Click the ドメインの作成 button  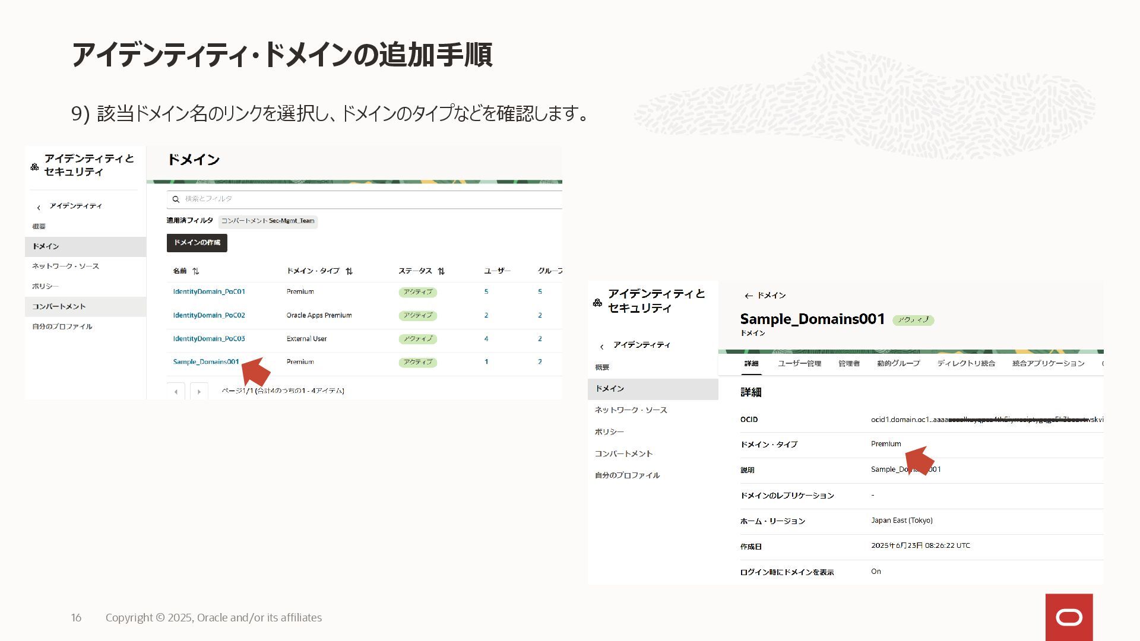coord(197,243)
